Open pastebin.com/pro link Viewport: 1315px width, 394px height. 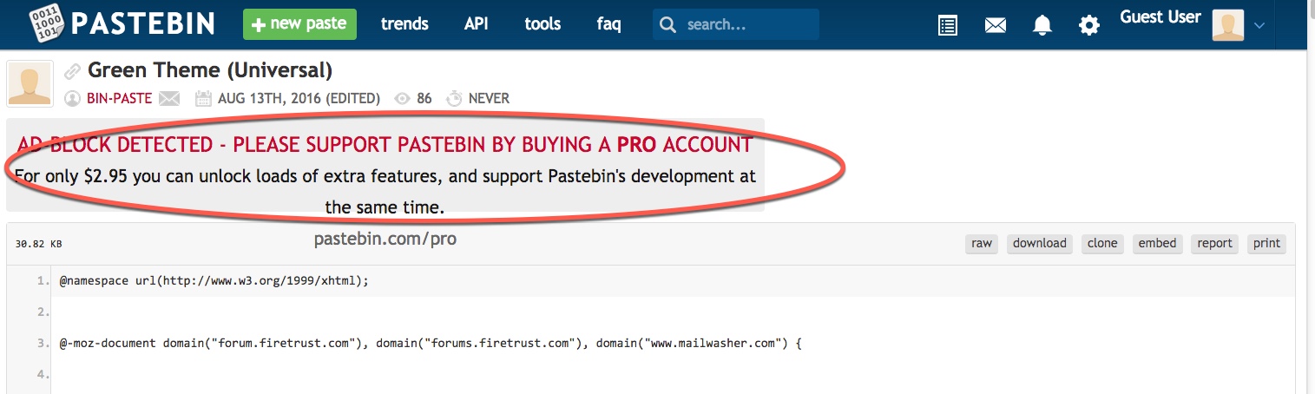[x=385, y=239]
